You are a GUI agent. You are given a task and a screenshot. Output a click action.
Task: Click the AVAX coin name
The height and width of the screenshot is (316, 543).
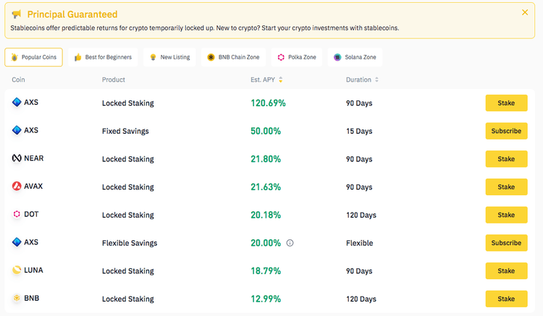click(33, 187)
